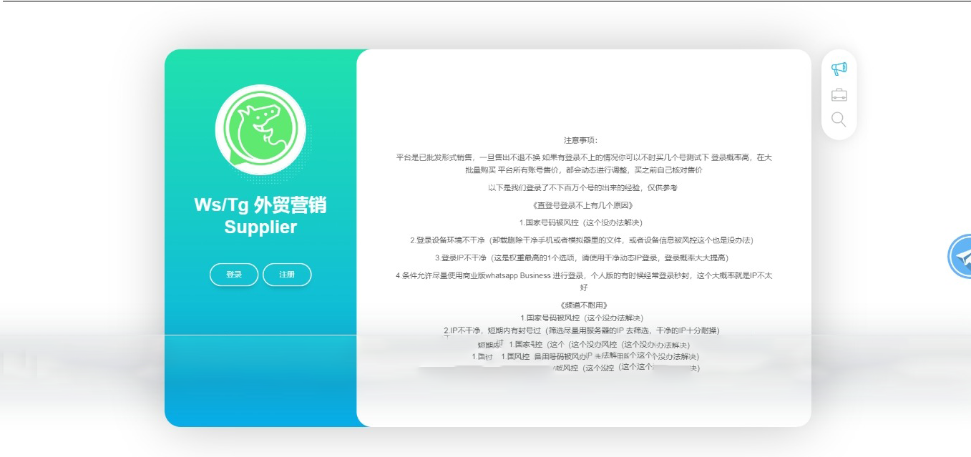Click the line about whatsapp Business login
The width and height of the screenshot is (971, 457).
584,275
